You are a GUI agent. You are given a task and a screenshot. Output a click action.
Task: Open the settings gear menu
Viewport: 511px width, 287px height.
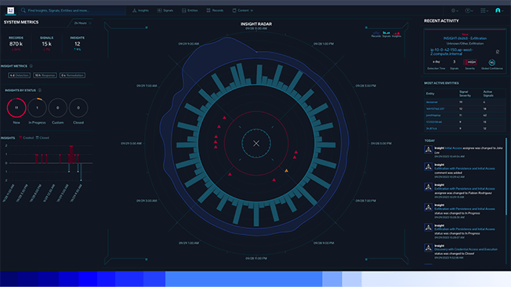click(453, 10)
